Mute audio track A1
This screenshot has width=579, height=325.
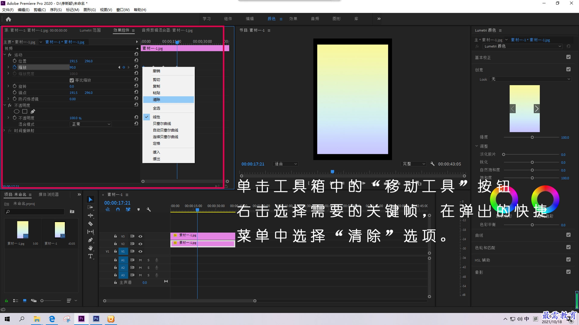point(140,260)
